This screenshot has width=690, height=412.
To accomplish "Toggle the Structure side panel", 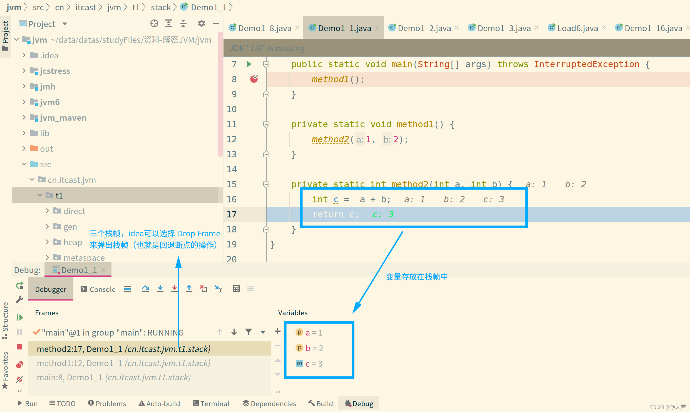I will pos(5,321).
